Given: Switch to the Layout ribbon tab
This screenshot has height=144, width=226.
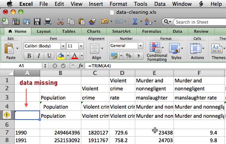Looking at the screenshot, I should click(44, 31).
